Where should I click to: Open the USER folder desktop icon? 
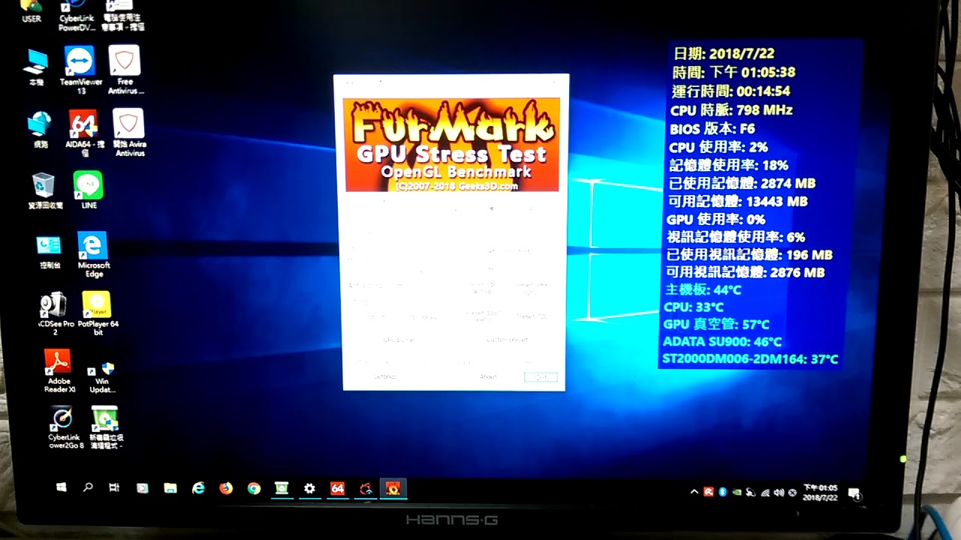pyautogui.click(x=32, y=11)
